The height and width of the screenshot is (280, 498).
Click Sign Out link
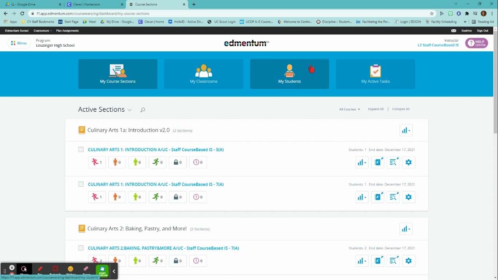pos(482,31)
